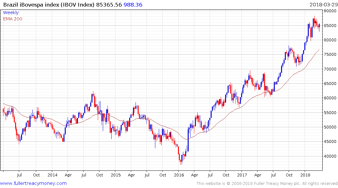This screenshot has height=188, width=338.
Task: Click the 'Apr' x-axis label after 2016
Action: pyautogui.click(x=194, y=175)
